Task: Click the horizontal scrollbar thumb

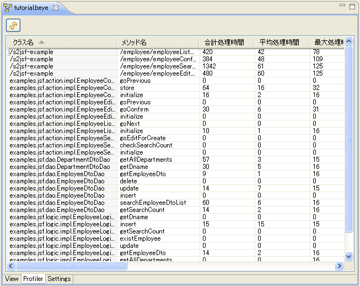Action: point(72,266)
